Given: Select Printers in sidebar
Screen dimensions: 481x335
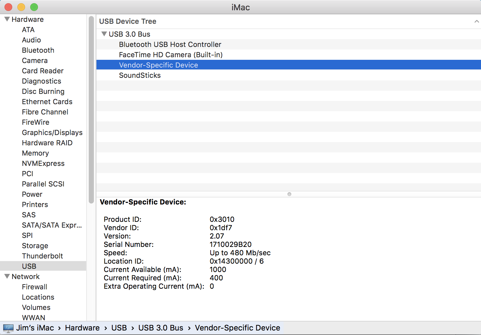Looking at the screenshot, I should (x=35, y=204).
